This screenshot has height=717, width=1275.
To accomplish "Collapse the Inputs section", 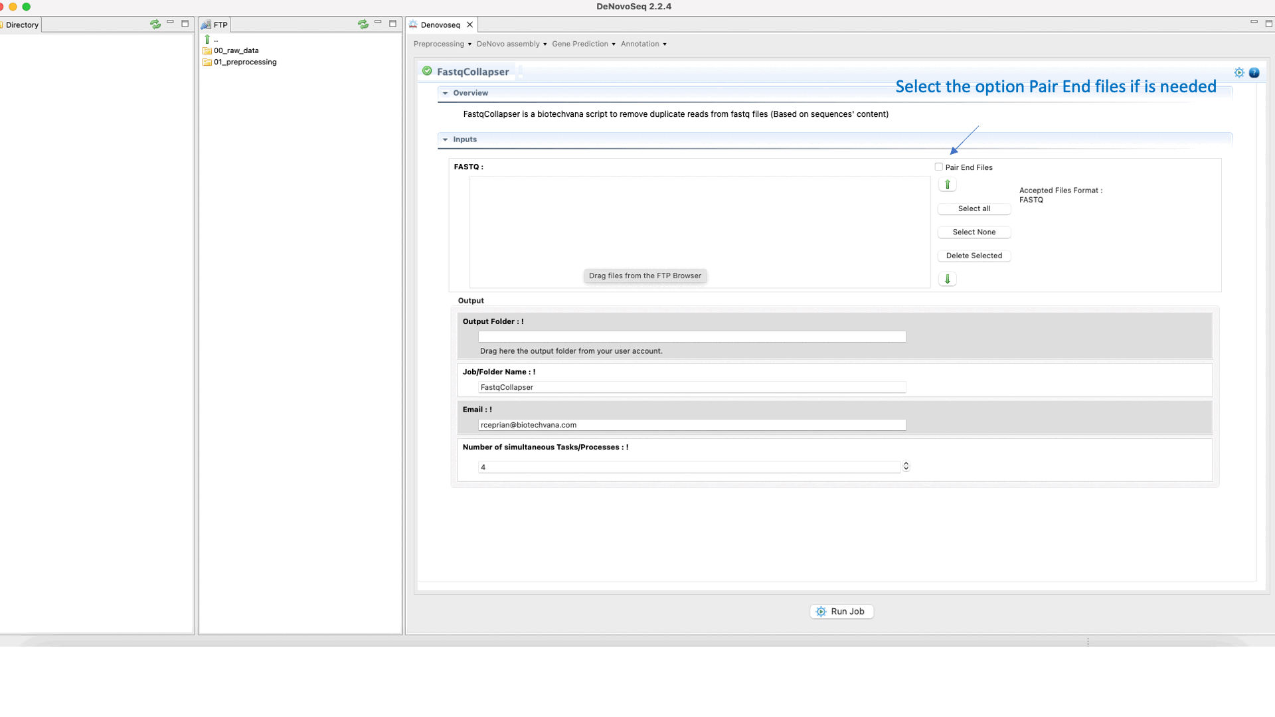I will click(x=445, y=139).
